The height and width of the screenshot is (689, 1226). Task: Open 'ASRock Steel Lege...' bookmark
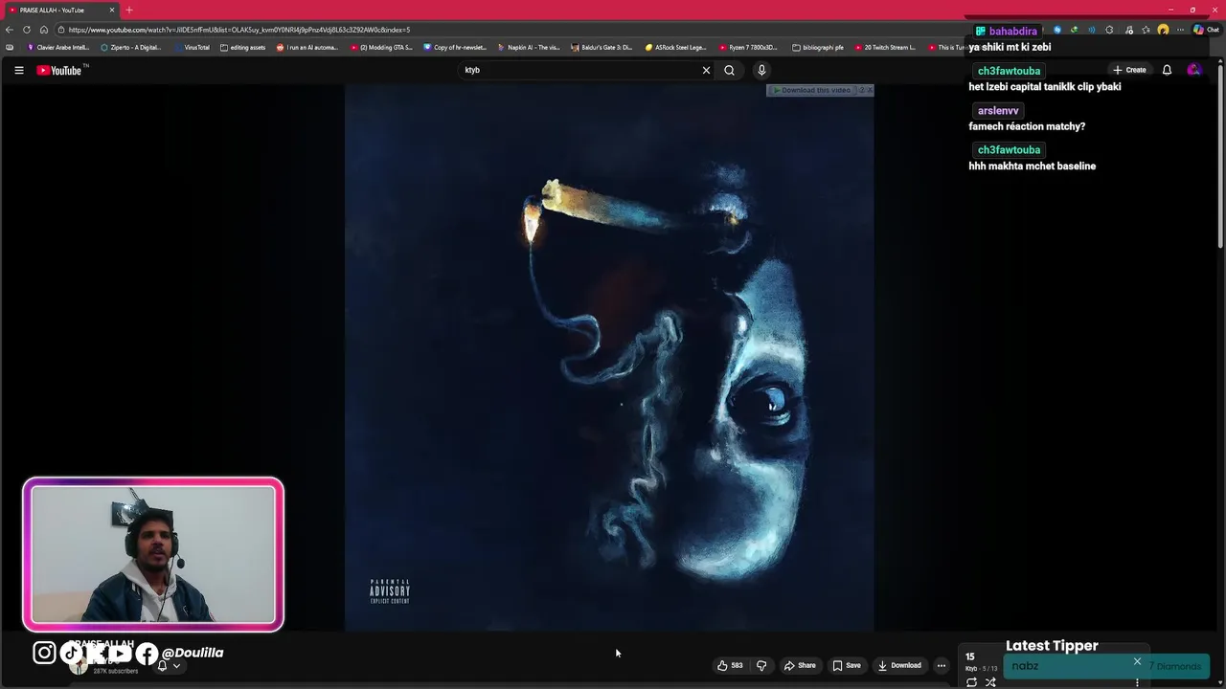[x=675, y=47]
